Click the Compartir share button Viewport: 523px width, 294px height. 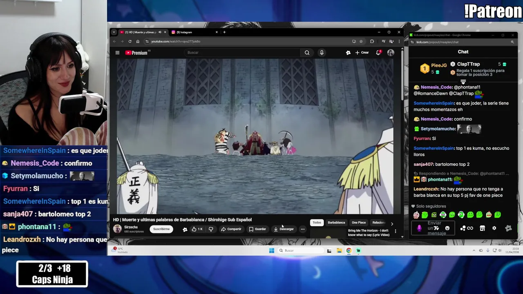(231, 229)
